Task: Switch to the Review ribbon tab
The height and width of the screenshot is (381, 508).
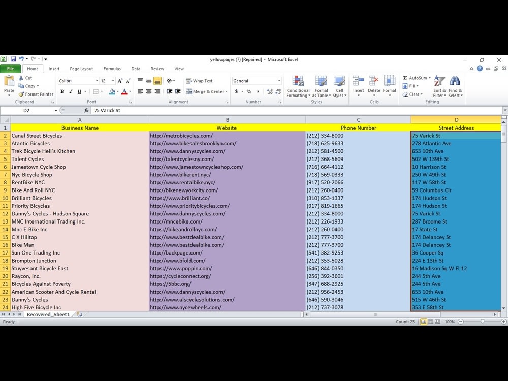Action: pos(157,69)
